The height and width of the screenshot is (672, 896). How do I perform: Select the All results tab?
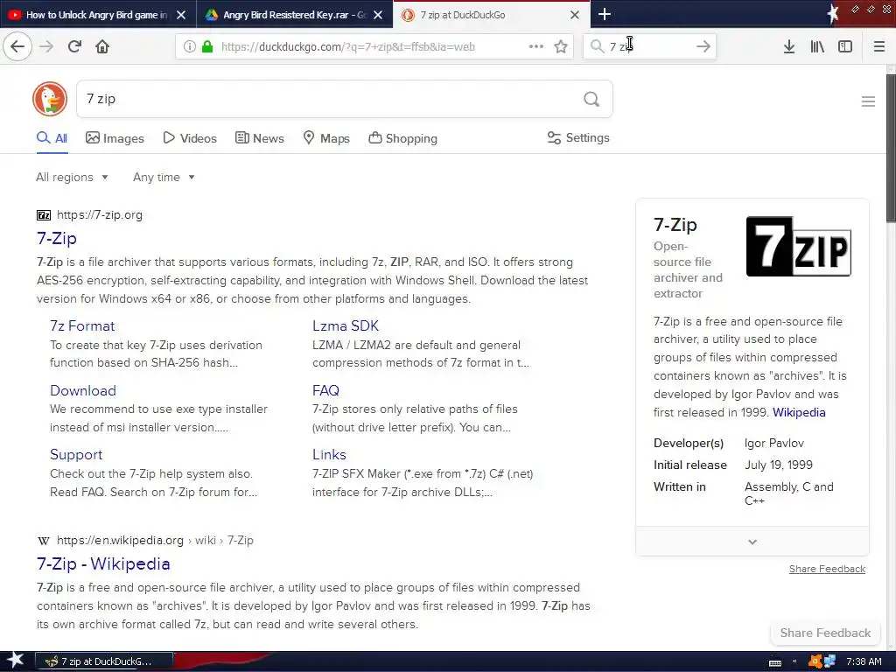(52, 138)
